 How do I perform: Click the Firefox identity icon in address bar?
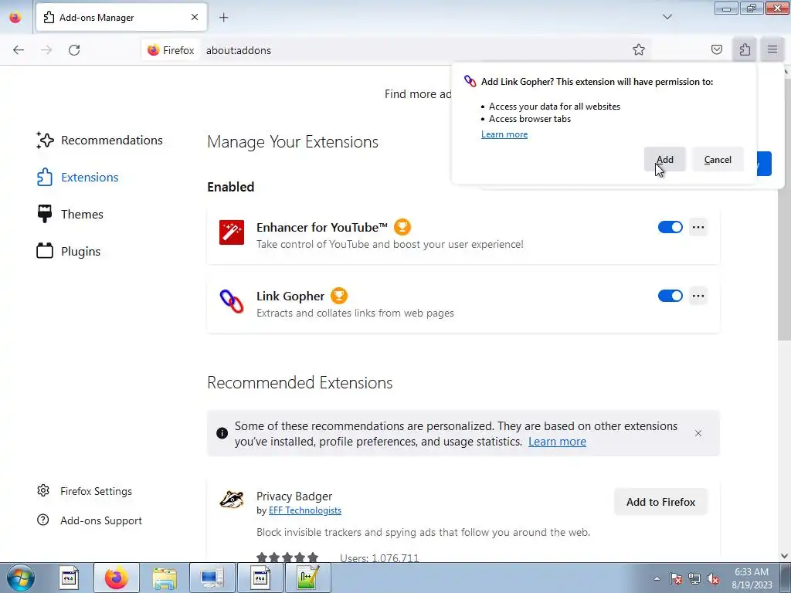coord(171,50)
